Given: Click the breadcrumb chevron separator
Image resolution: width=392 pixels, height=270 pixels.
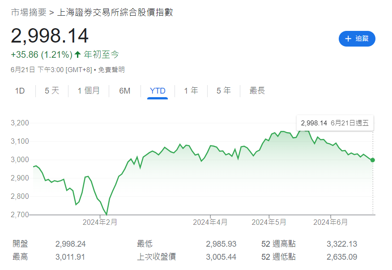Looking at the screenshot, I should click(51, 13).
